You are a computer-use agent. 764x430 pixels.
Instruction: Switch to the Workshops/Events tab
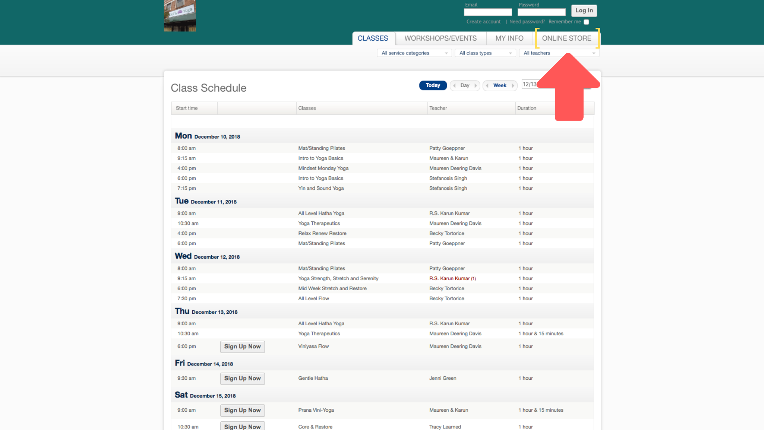pyautogui.click(x=440, y=38)
